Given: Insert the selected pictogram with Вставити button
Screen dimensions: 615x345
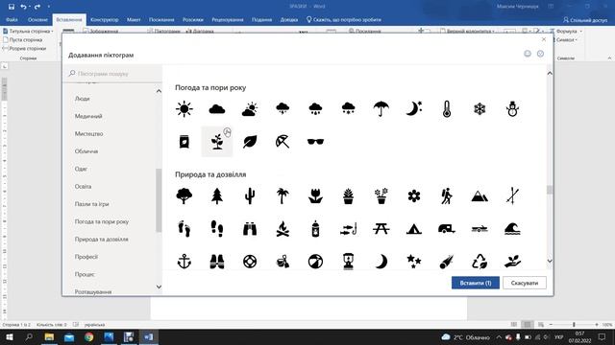Looking at the screenshot, I should point(476,283).
